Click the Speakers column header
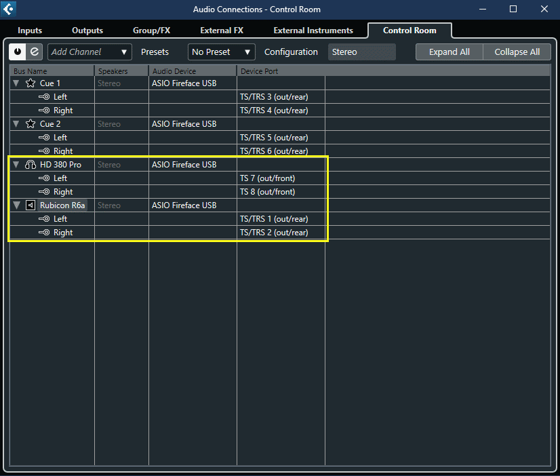The height and width of the screenshot is (476, 560). click(x=121, y=71)
